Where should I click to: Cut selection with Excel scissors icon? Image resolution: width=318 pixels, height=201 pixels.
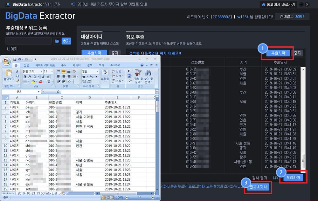click(17, 71)
